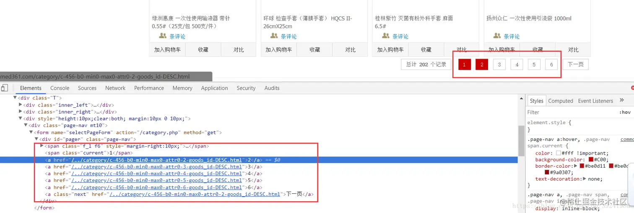Click 收藏 for 环球 检查手套
Screen dimensions: 634x213
tap(314, 49)
